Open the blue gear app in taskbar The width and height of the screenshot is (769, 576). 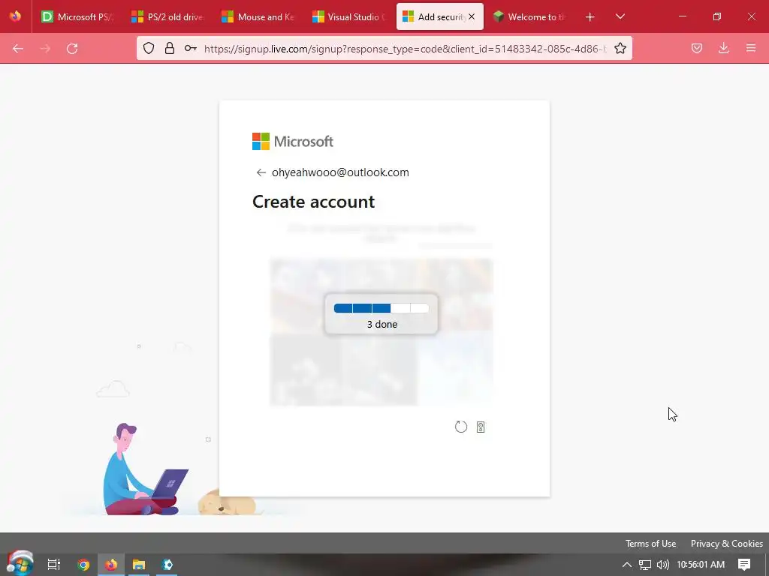pos(167,565)
